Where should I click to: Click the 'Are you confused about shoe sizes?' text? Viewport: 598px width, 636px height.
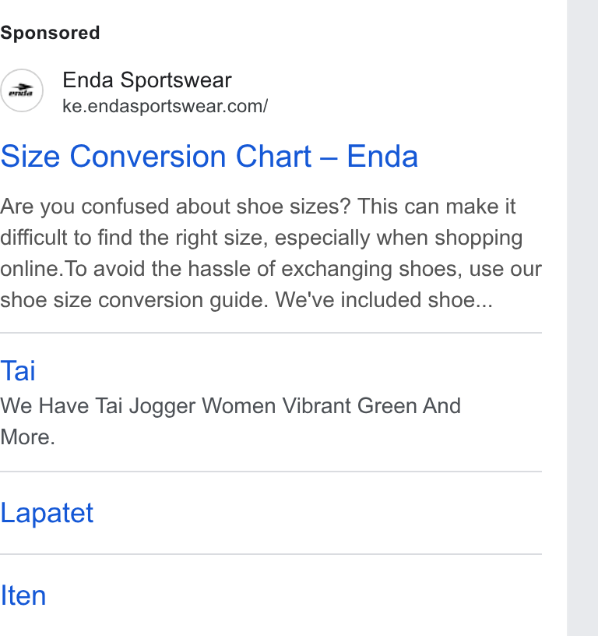[175, 207]
